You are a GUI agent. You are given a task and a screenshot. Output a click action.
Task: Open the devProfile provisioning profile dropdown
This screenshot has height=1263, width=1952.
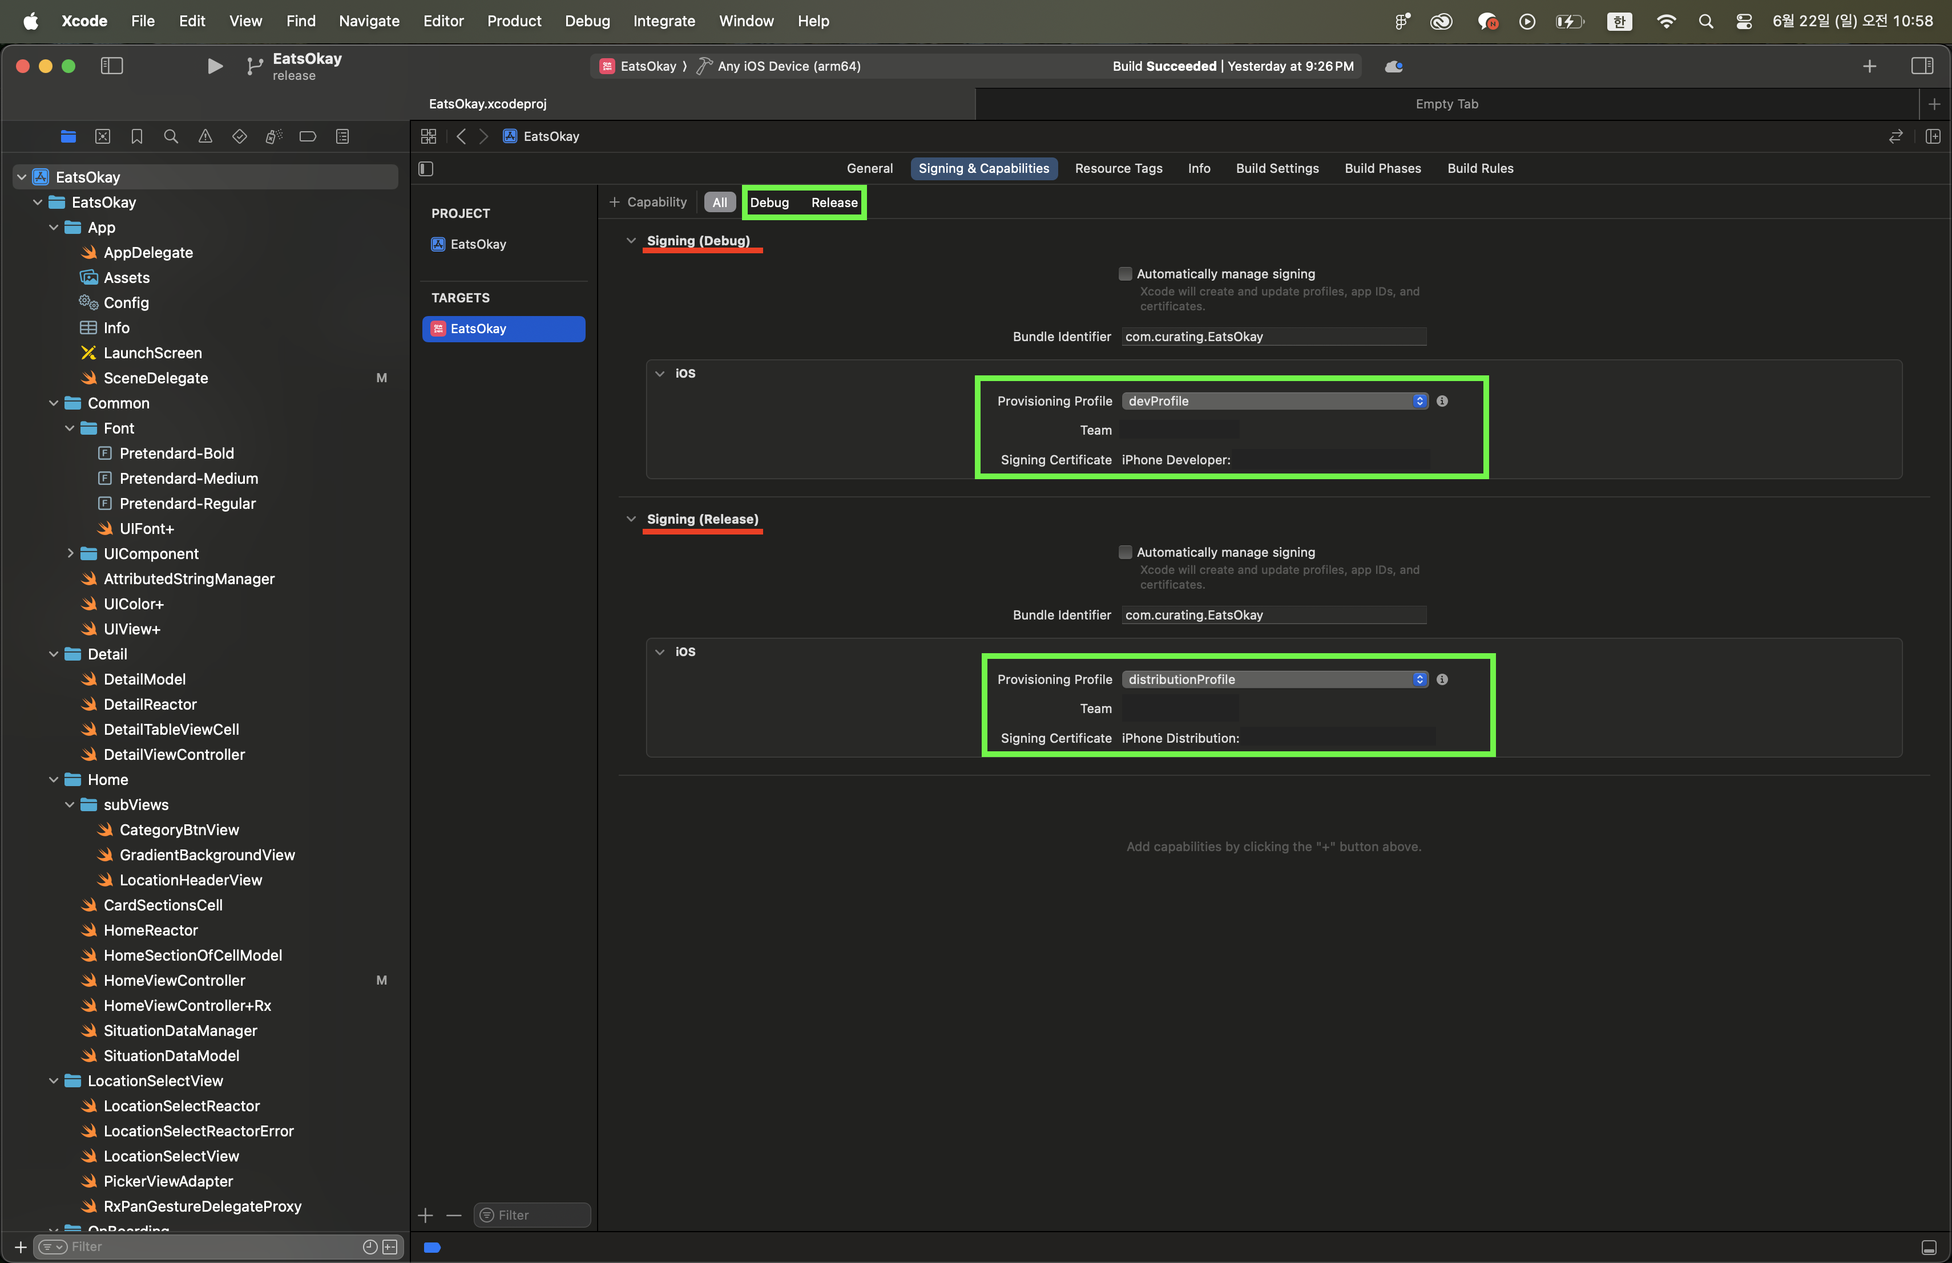[x=1274, y=401]
